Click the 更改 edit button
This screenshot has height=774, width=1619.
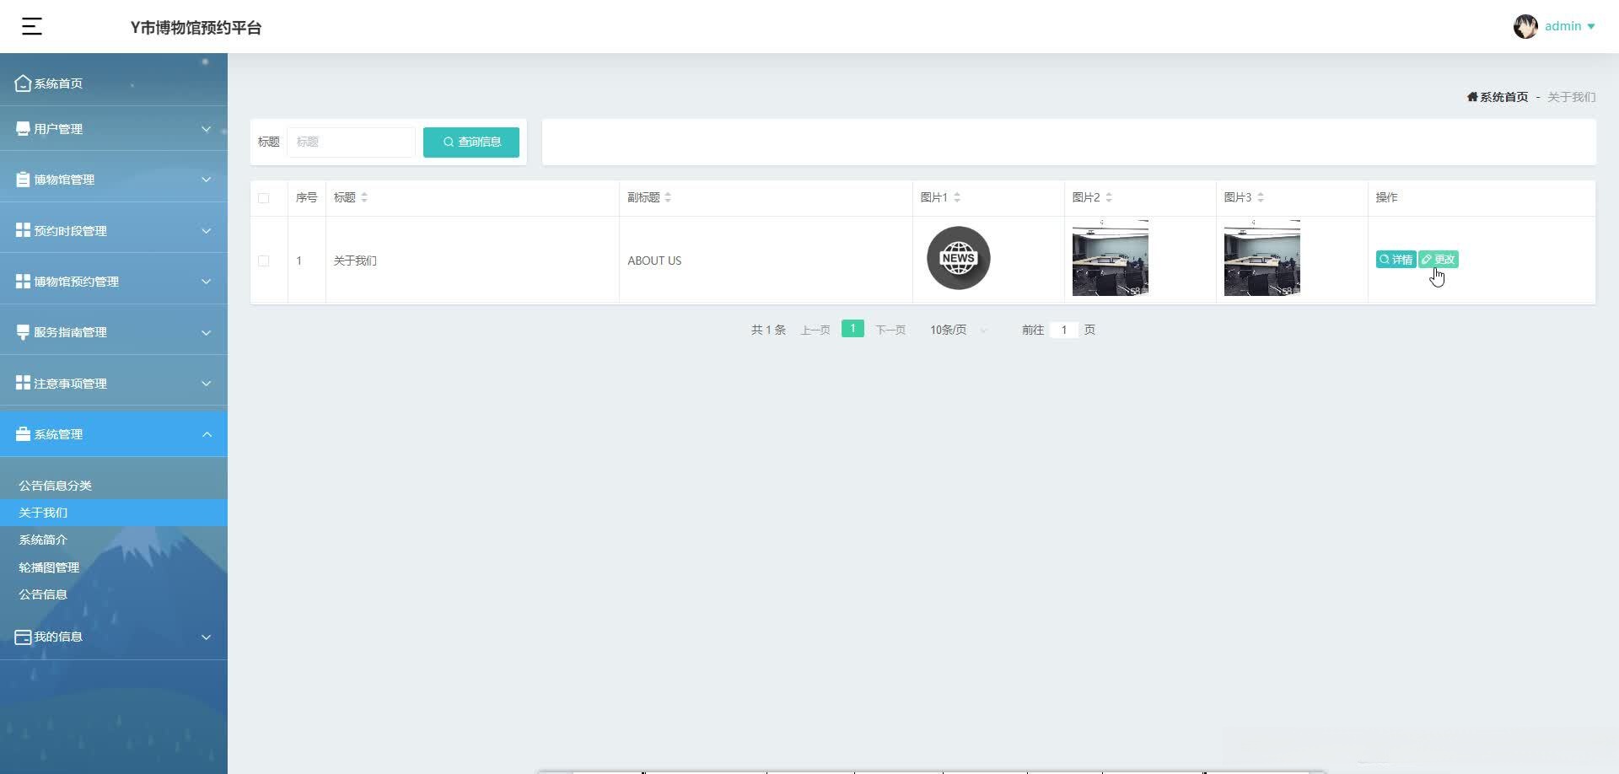click(x=1439, y=260)
